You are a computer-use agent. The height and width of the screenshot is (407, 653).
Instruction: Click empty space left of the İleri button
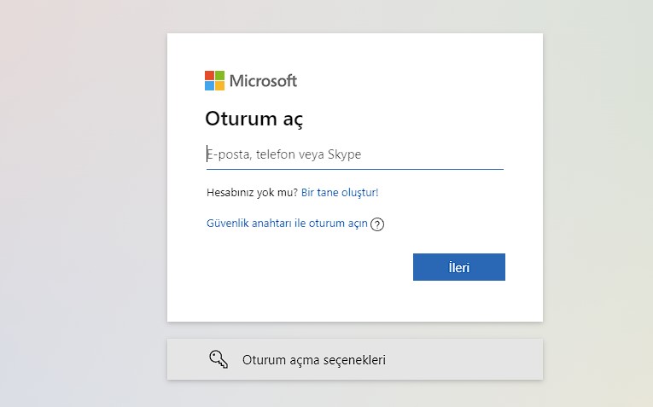(307, 267)
